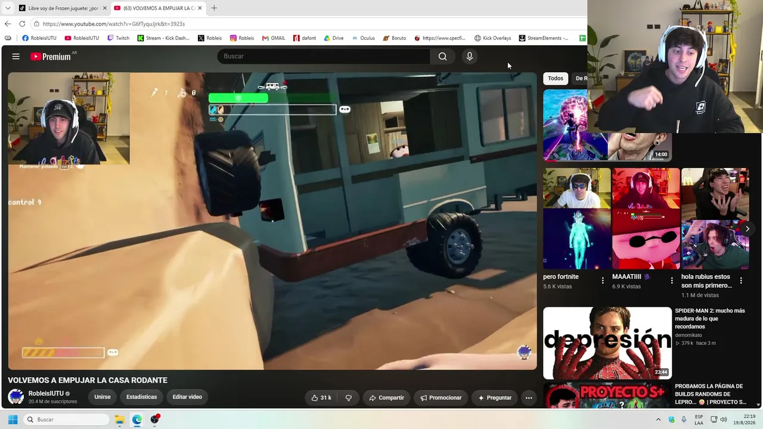This screenshot has height=429, width=763.
Task: Open the RobleisIUTU channel name link
Action: pos(46,394)
